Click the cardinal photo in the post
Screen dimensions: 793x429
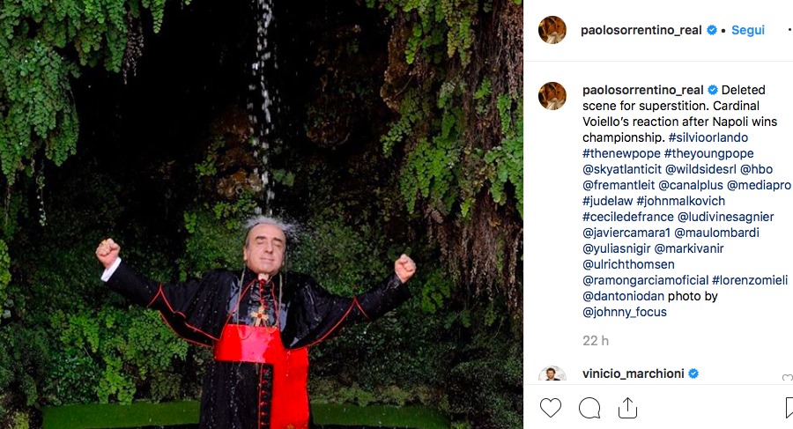click(x=262, y=215)
